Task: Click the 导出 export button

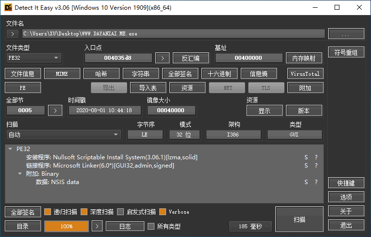Action: point(109,88)
